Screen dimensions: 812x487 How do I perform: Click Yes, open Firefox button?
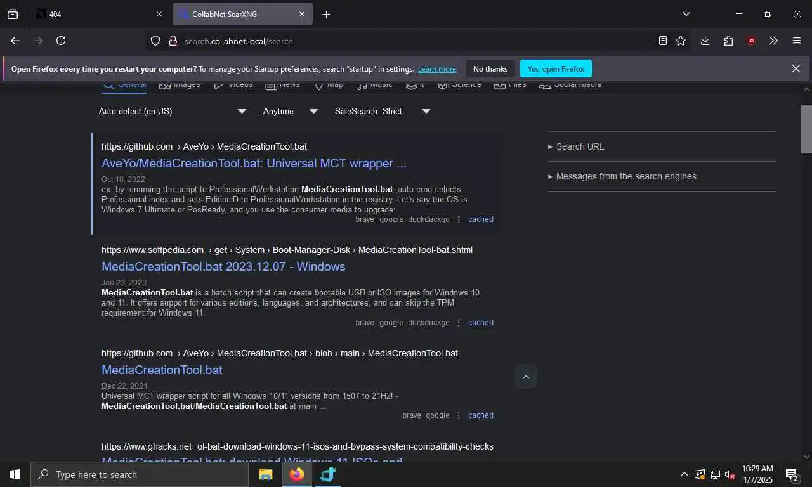point(556,68)
